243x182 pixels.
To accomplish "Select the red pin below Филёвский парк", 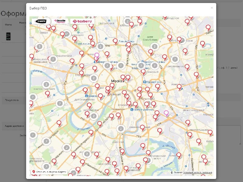I will click(x=47, y=94).
